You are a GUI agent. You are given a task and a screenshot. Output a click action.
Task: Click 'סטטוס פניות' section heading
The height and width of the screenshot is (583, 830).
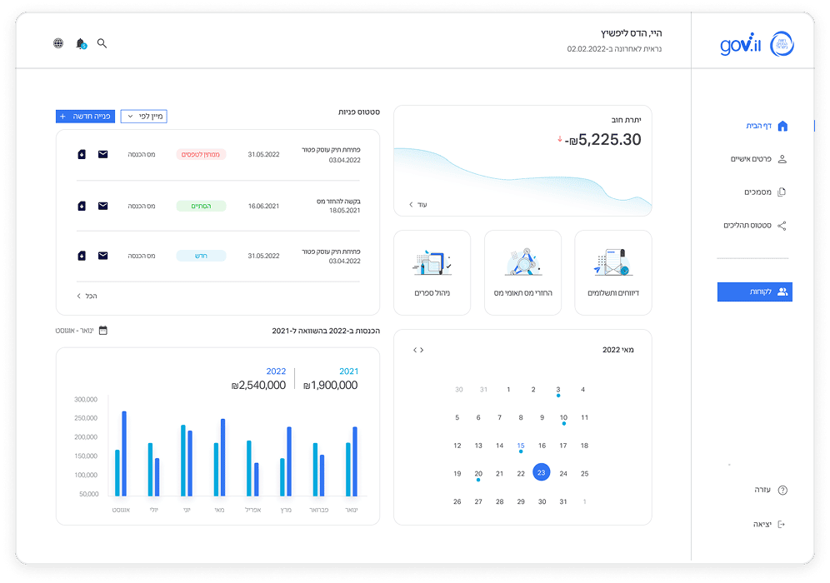click(359, 112)
